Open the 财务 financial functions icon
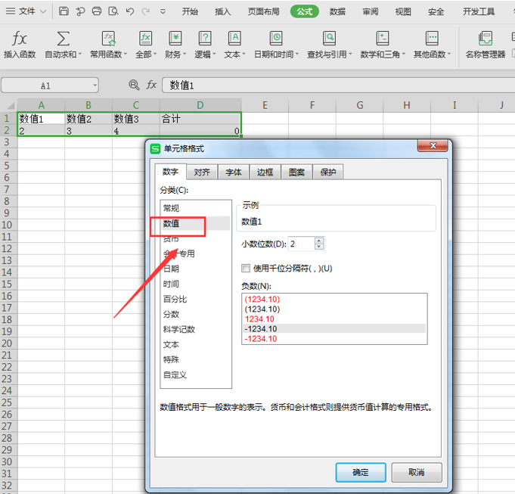Viewport: 515px width, 494px height. click(x=175, y=39)
